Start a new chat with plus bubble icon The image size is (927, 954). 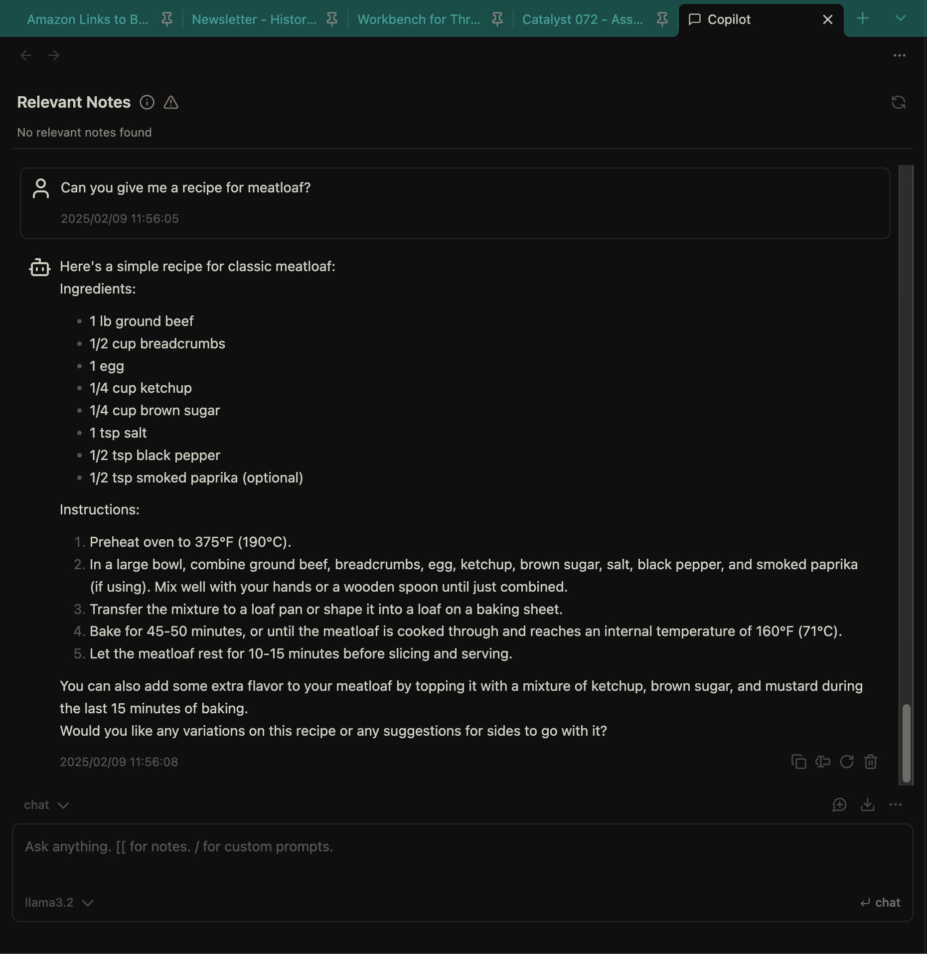839,805
